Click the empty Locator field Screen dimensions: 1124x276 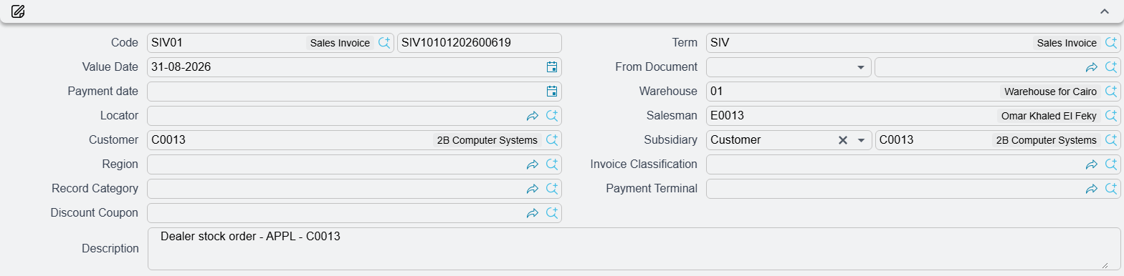[x=354, y=116]
